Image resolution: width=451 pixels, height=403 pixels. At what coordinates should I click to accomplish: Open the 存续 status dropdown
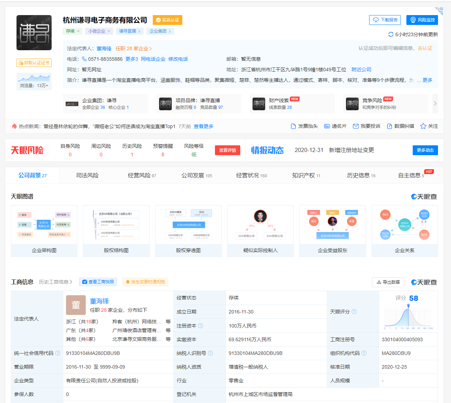(73, 31)
